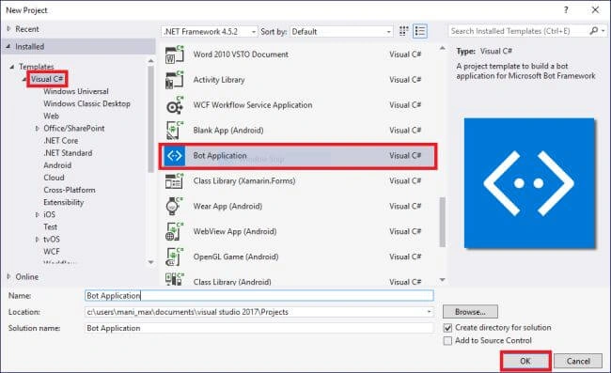
Task: Select the Test category
Action: pos(50,227)
